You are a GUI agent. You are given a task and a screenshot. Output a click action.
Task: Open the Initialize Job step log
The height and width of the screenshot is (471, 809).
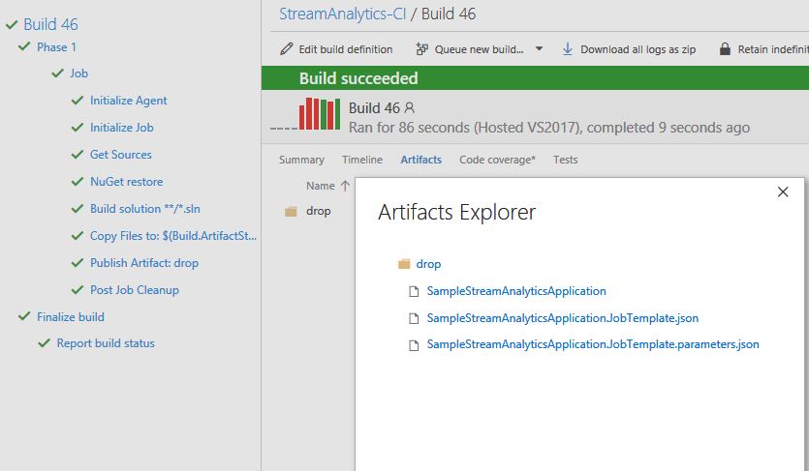click(122, 127)
